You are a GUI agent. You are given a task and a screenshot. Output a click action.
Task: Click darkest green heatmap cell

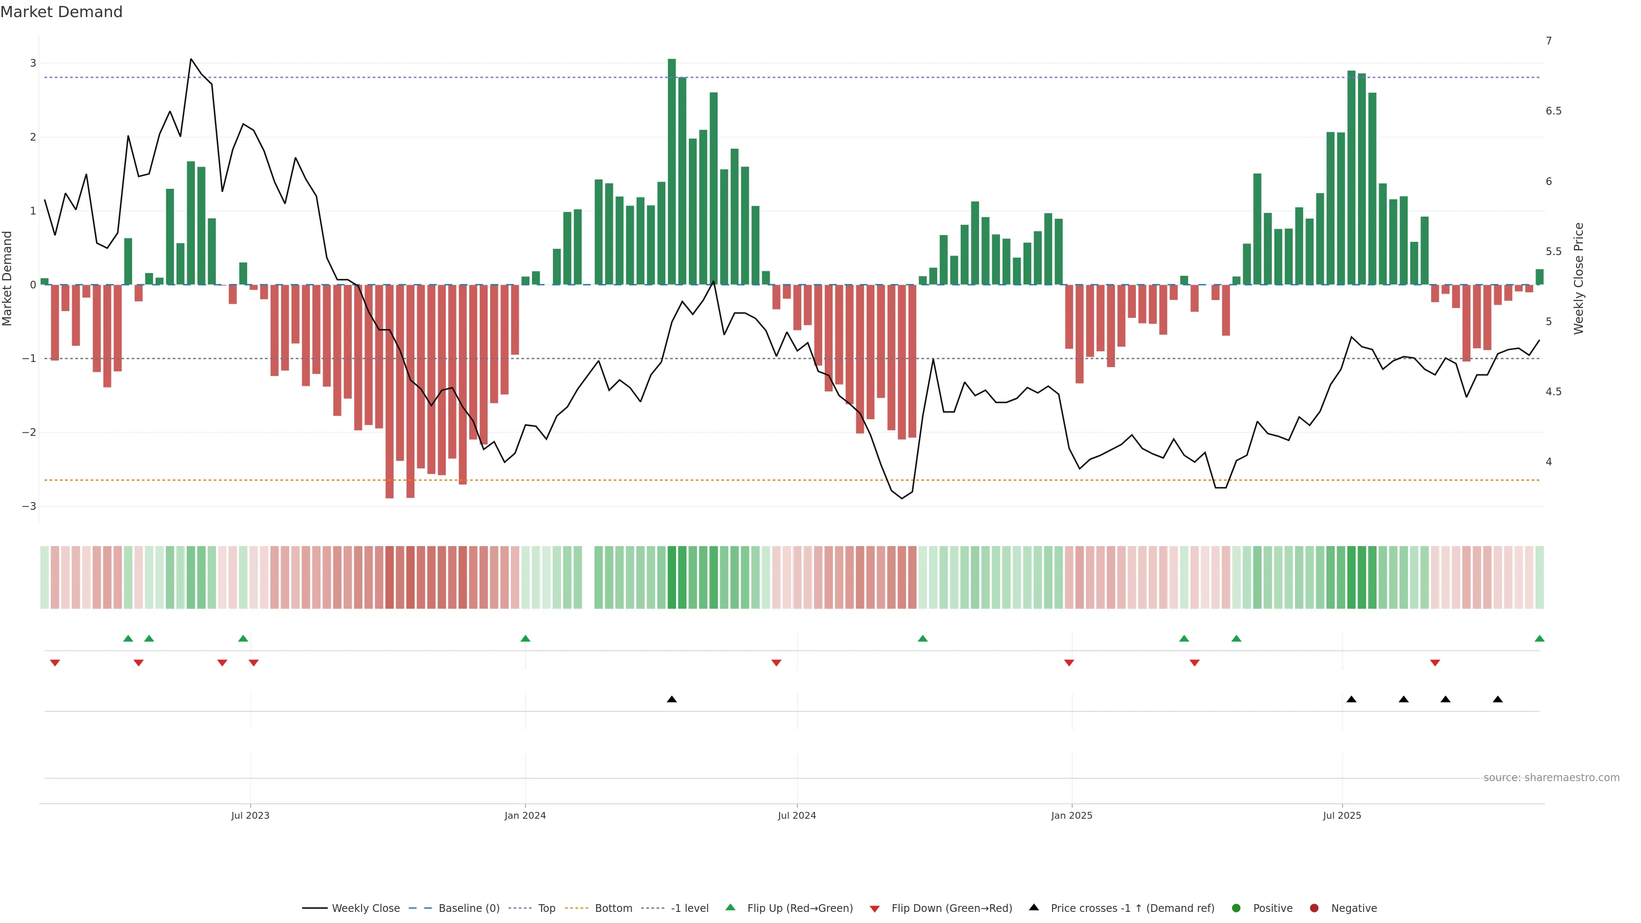(x=671, y=577)
